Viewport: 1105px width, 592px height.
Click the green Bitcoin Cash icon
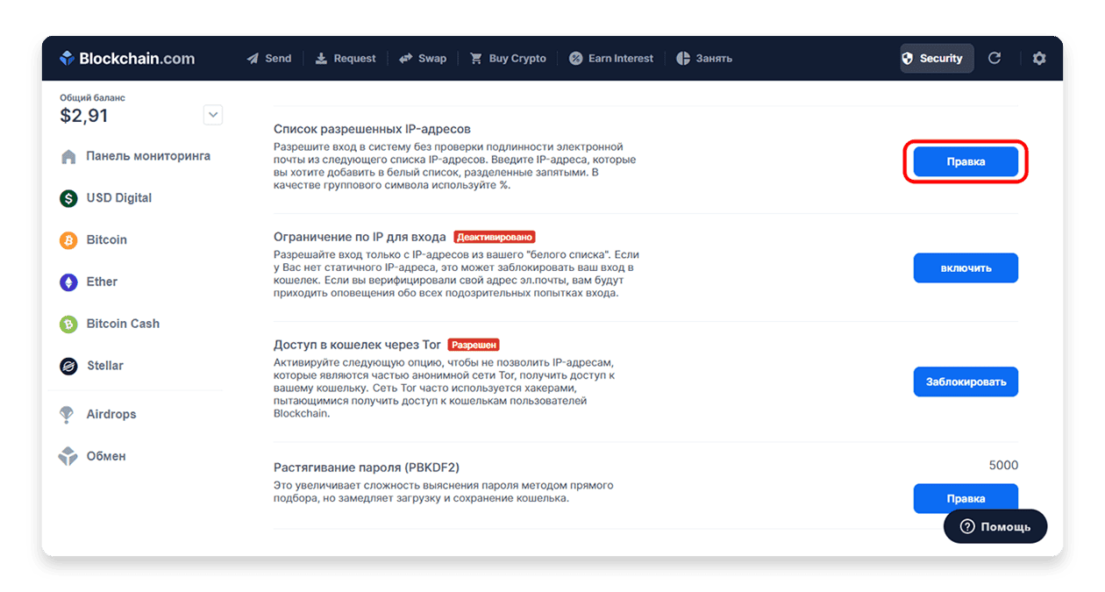coord(68,325)
